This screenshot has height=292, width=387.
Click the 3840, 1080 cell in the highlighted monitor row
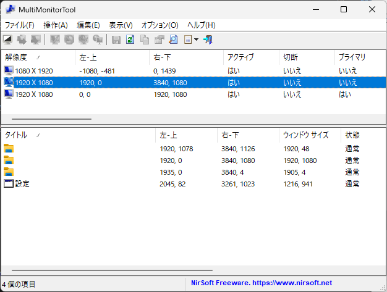[x=170, y=83]
